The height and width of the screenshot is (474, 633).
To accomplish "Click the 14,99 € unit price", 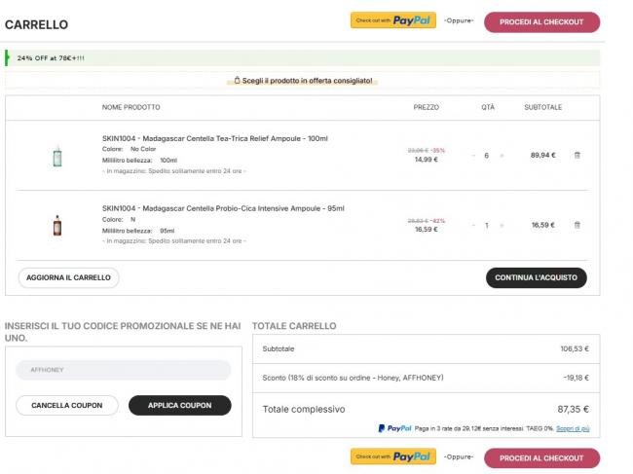I will (426, 160).
